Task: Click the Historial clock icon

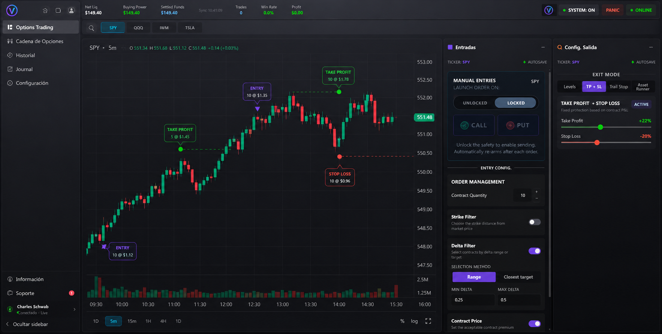Action: [x=10, y=55]
